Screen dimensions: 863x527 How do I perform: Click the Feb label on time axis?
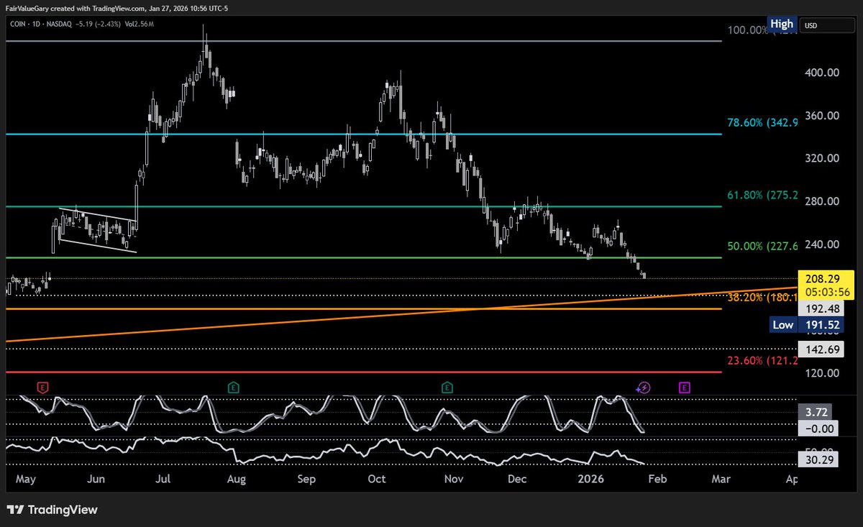click(x=657, y=479)
